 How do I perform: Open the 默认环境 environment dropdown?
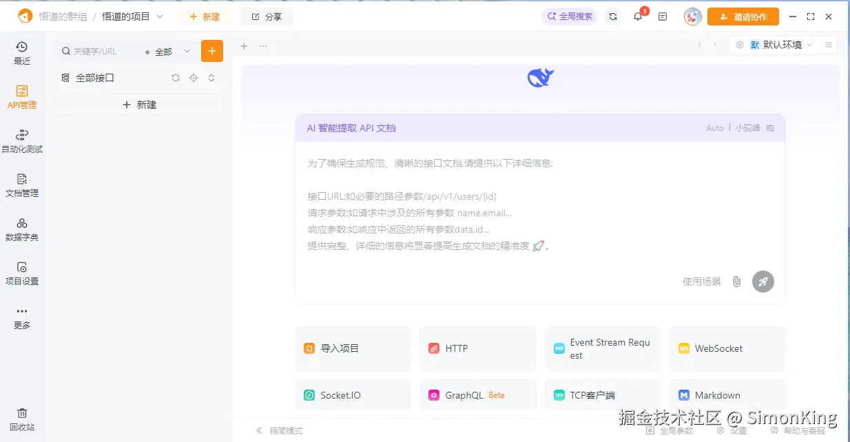[775, 45]
